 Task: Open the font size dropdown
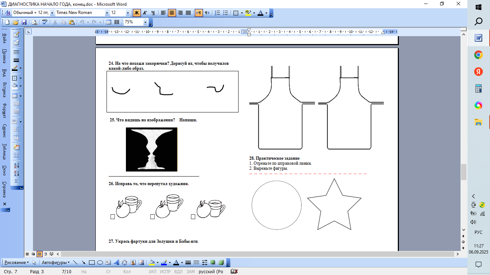click(x=128, y=13)
